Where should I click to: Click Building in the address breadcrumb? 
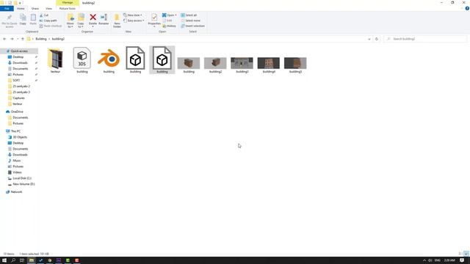pos(41,39)
